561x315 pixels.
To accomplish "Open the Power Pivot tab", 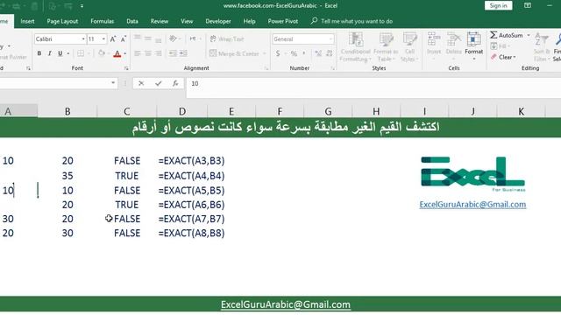I will point(282,21).
